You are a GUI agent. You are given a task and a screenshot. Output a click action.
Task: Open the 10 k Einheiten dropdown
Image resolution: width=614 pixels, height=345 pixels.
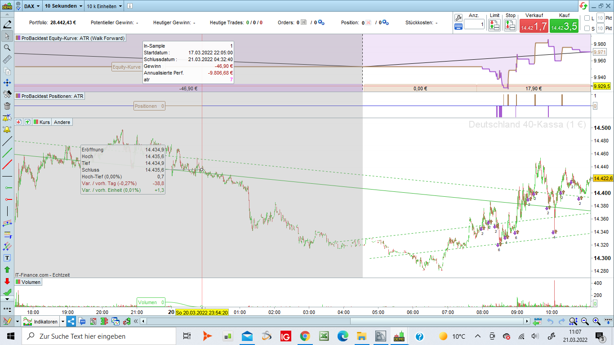[x=104, y=6]
